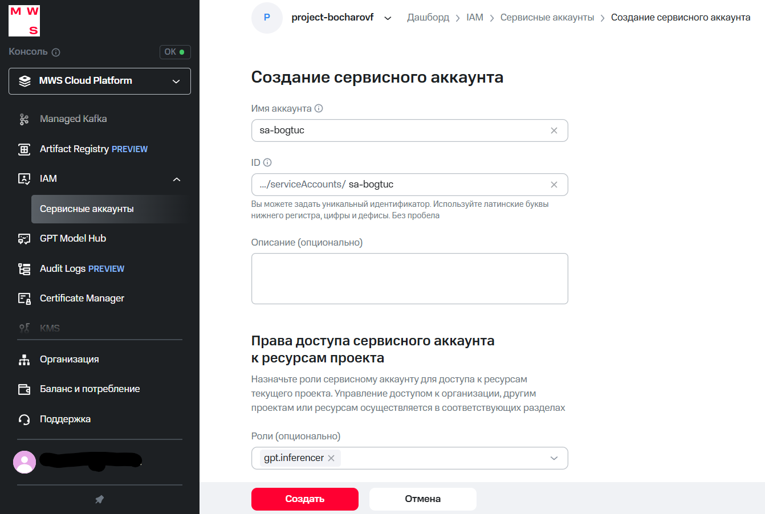Click the Managed Kafka icon
Image resolution: width=765 pixels, height=514 pixels.
click(24, 119)
